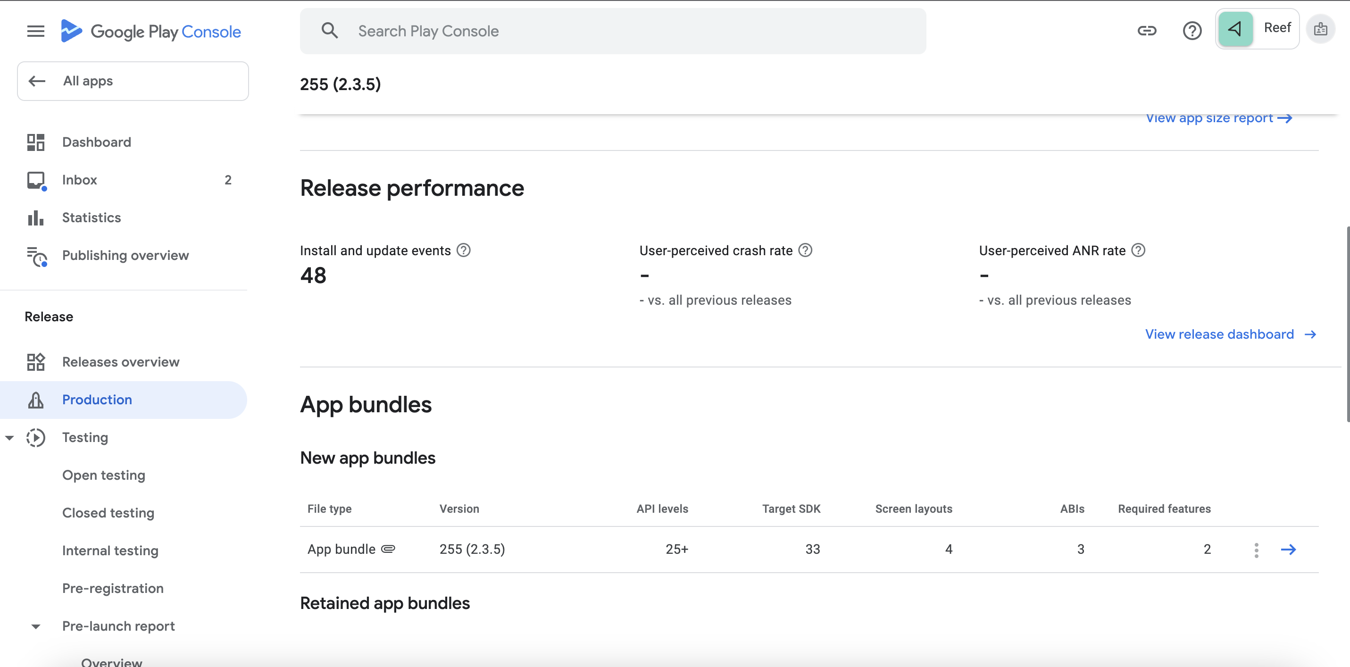
Task: Open the user account avatar
Action: (1321, 29)
